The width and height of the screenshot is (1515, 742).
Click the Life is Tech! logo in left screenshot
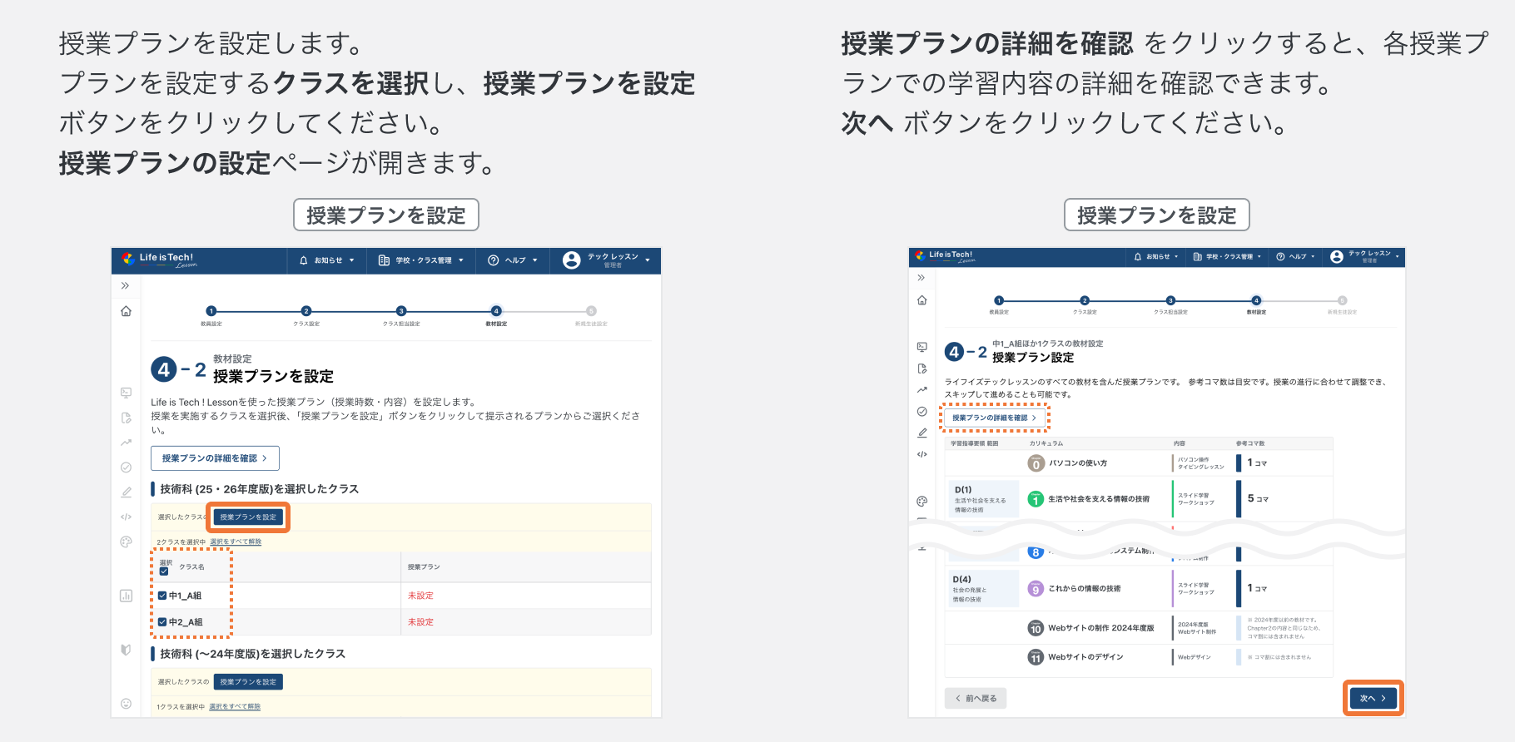pos(159,260)
